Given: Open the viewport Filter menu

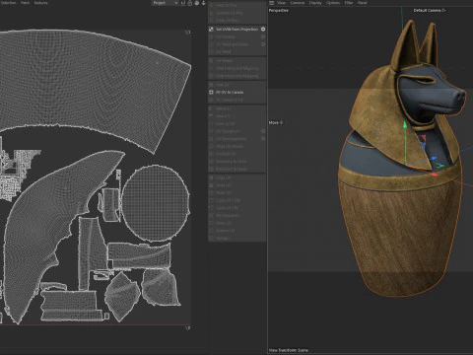Looking at the screenshot, I should pos(349,3).
